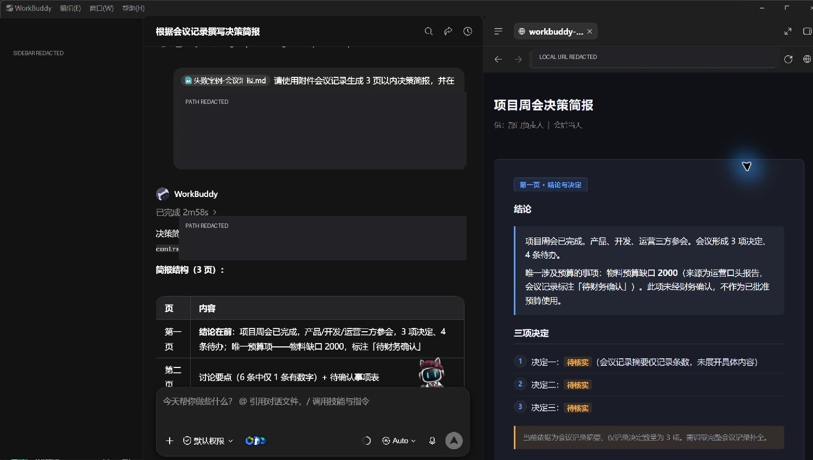Open the 窗口(W) menu
This screenshot has height=460, width=813.
tap(101, 8)
